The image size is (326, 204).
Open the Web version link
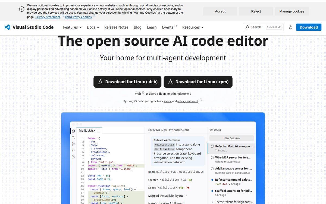[138, 94]
